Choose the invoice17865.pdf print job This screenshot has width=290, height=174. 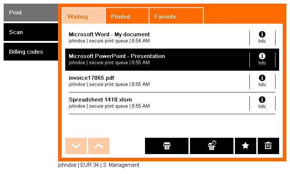click(145, 81)
